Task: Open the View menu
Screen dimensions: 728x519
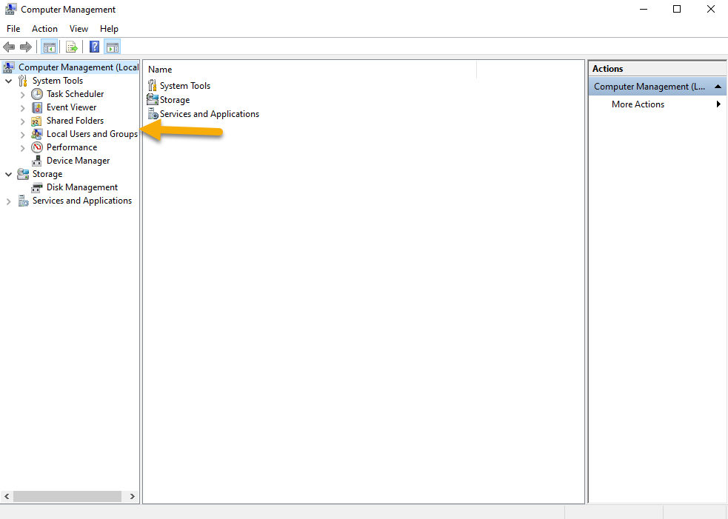Action: (79, 29)
